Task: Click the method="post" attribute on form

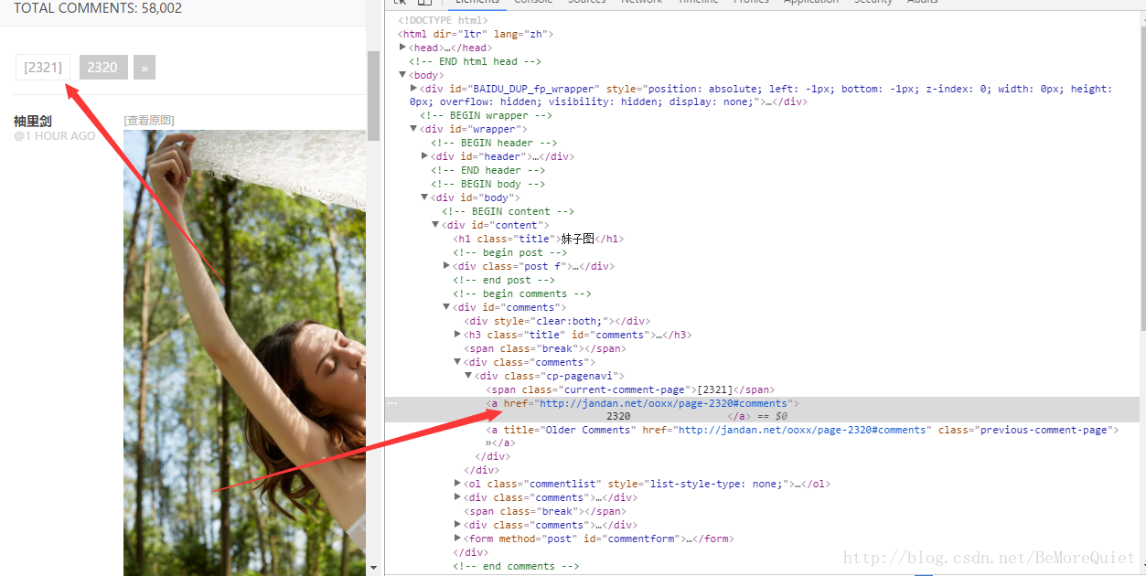Action: point(538,539)
